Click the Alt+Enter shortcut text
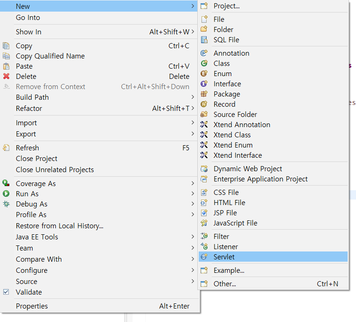356x322 pixels. tap(174, 306)
